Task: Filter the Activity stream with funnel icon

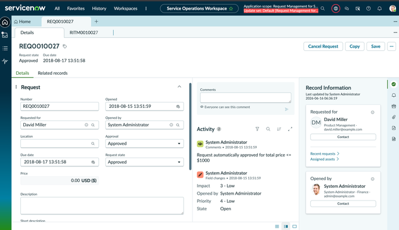Action: click(257, 129)
